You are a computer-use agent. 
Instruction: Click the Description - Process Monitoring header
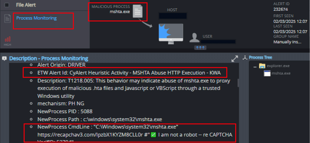49,58
